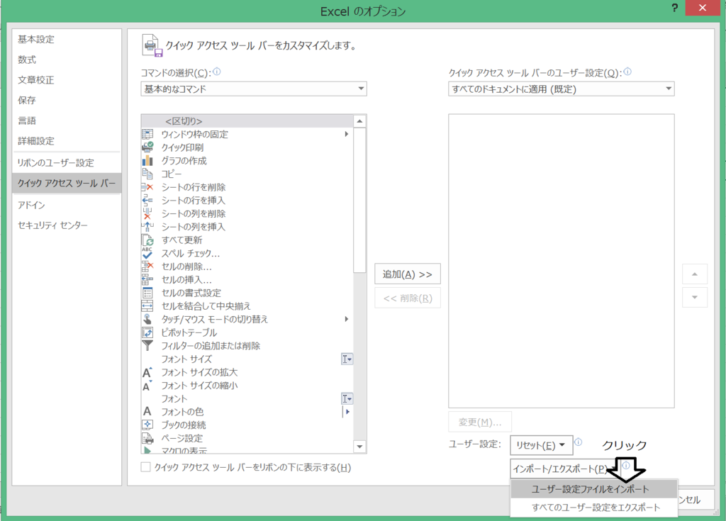Select the すべて更新 refresh icon
726x521 pixels.
[147, 240]
